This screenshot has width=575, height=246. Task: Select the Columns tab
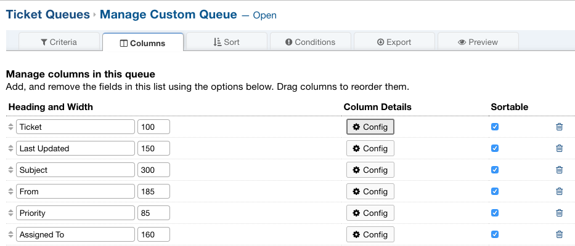click(143, 42)
